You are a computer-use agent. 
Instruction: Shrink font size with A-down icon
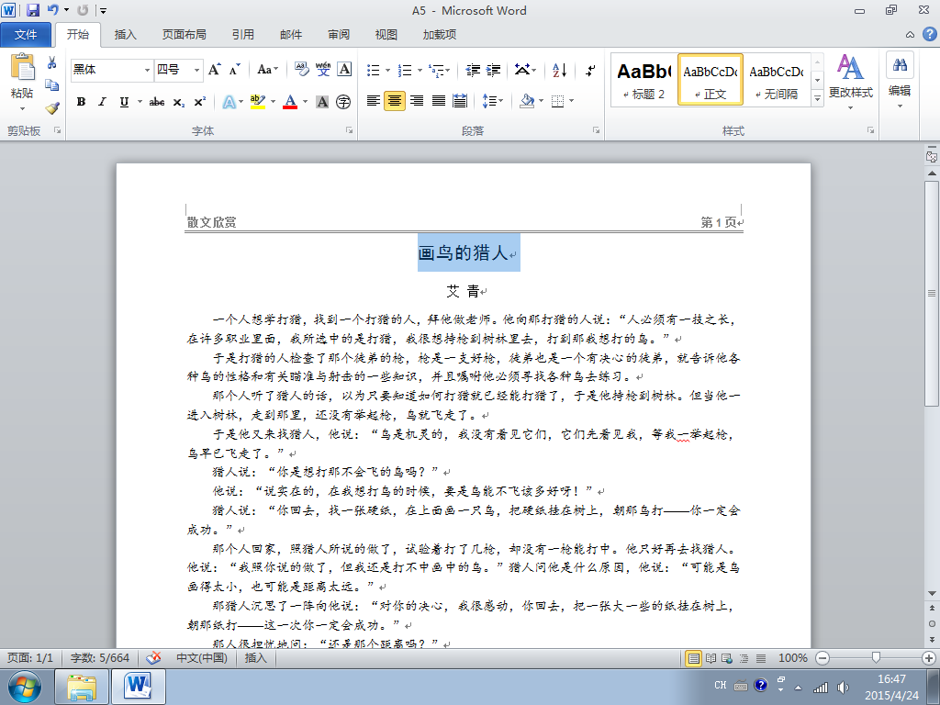point(234,70)
